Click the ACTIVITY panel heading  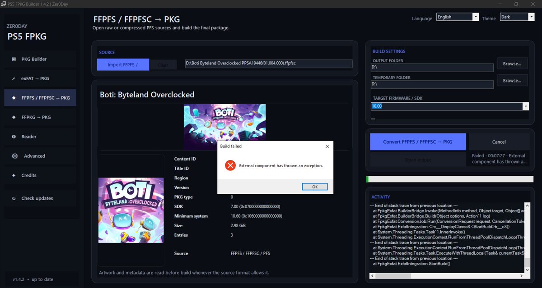pos(381,197)
